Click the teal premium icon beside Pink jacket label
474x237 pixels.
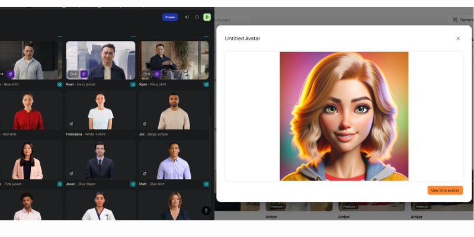click(x=60, y=184)
